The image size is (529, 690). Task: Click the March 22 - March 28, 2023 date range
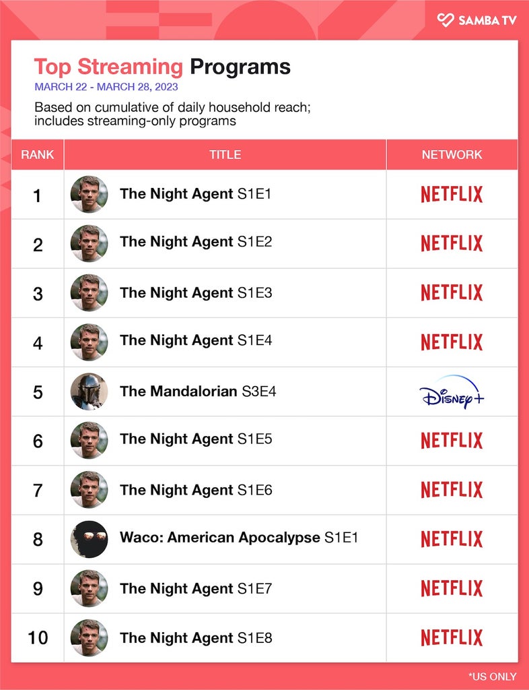point(106,87)
